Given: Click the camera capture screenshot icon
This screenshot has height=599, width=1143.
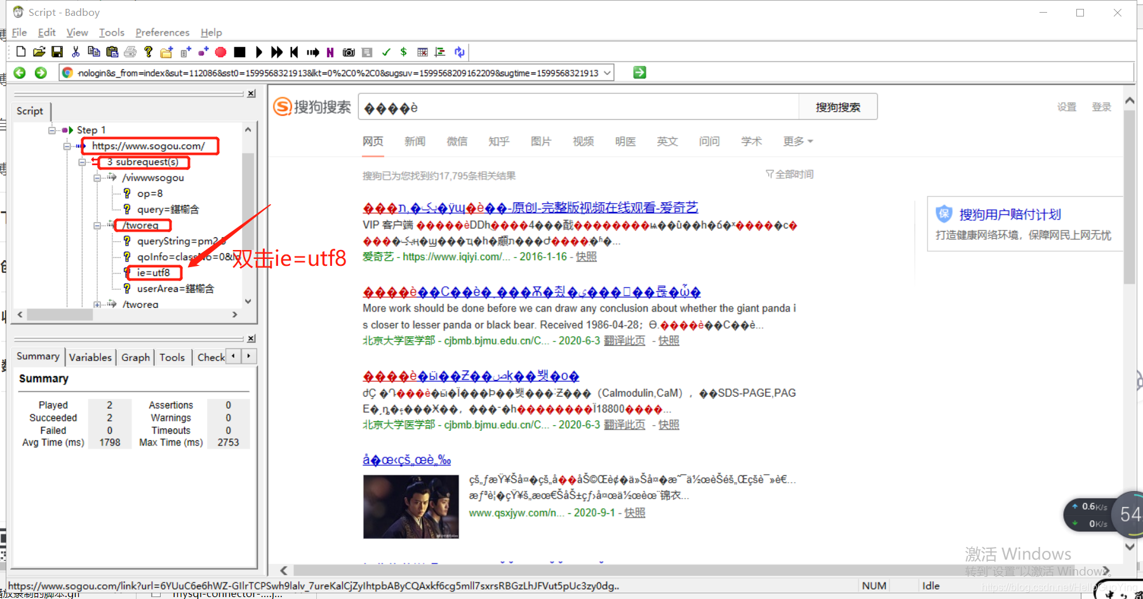Looking at the screenshot, I should tap(349, 52).
